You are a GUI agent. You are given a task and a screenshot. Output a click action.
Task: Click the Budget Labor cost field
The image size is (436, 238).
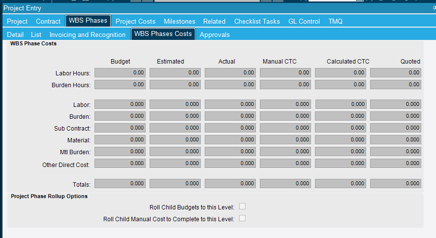point(120,104)
